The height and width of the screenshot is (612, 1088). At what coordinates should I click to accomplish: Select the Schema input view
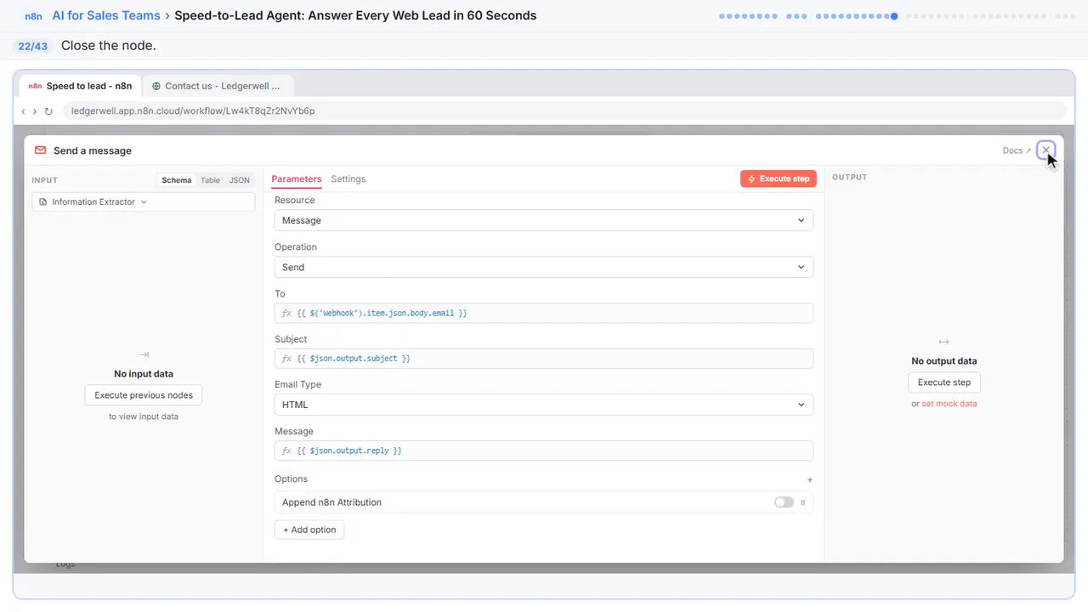[x=177, y=180]
